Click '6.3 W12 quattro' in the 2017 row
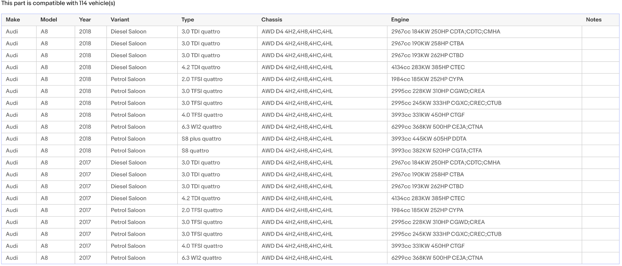This screenshot has height=266, width=622. [201, 257]
